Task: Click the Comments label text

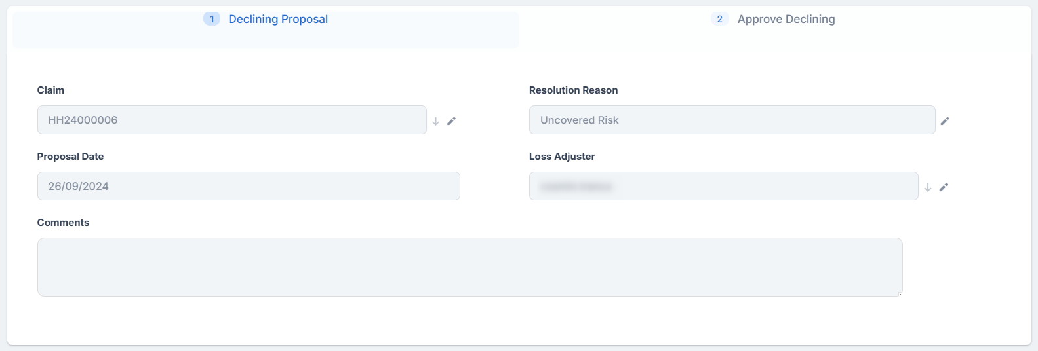Action: 63,223
